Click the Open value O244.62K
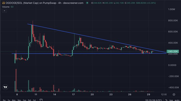181x101 pixels. click(96, 3)
